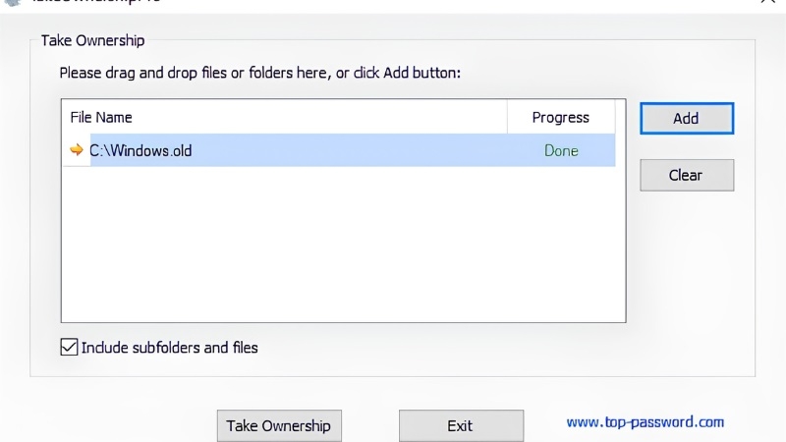Click the application icon in the title bar
Viewport: 786px width, 442px height.
point(13,2)
